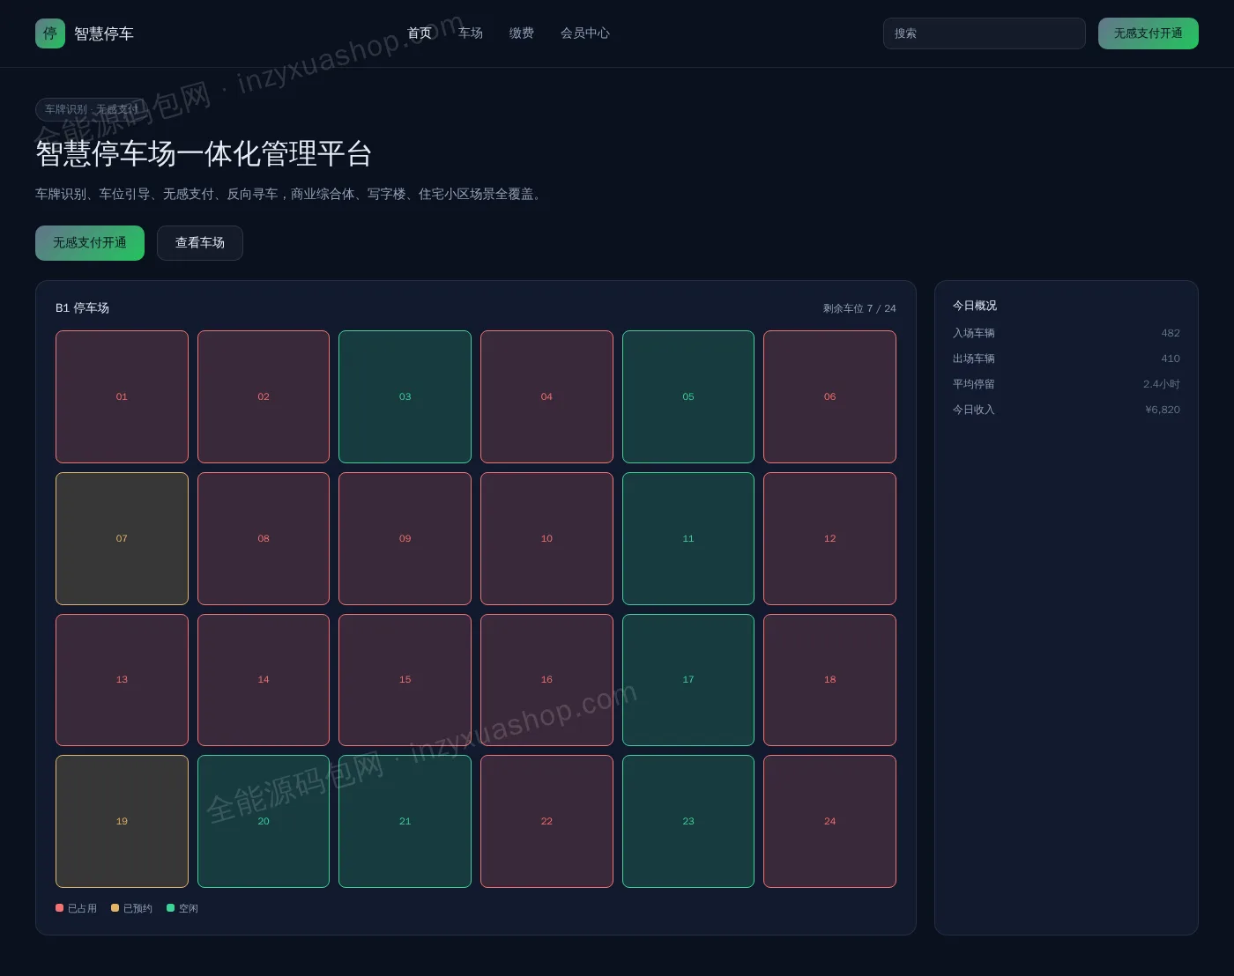Select parking spot 01
Image resolution: width=1234 pixels, height=976 pixels.
coord(122,397)
